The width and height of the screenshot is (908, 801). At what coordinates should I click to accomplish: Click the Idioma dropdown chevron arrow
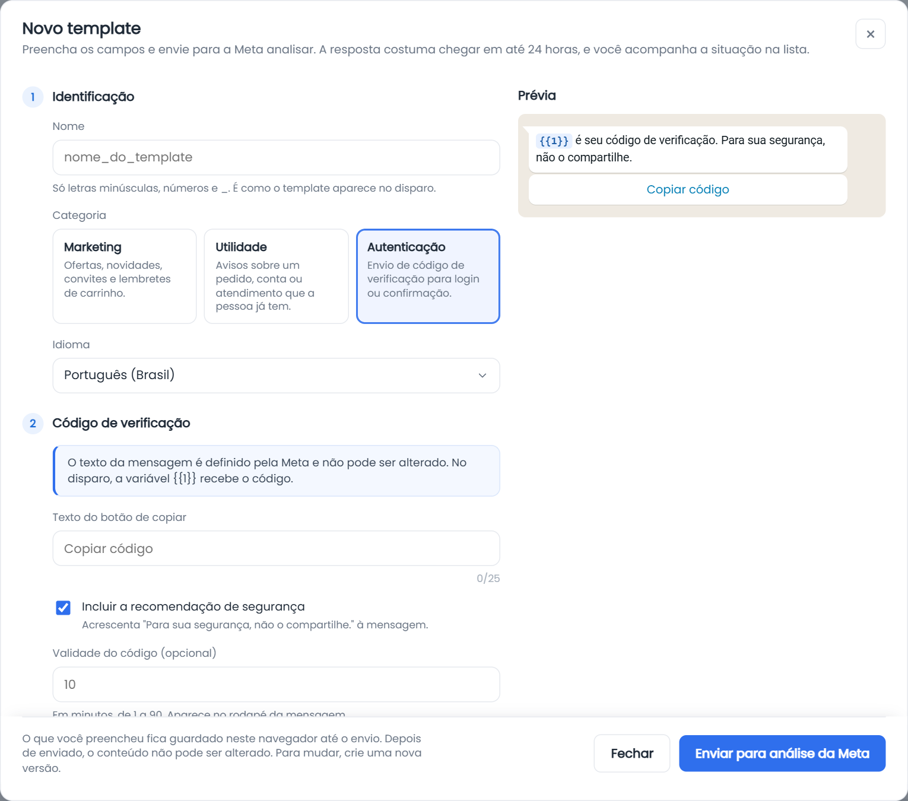tap(482, 376)
